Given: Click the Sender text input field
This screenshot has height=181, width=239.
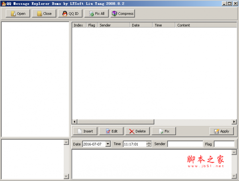Looking at the screenshot, I should coord(185,144).
